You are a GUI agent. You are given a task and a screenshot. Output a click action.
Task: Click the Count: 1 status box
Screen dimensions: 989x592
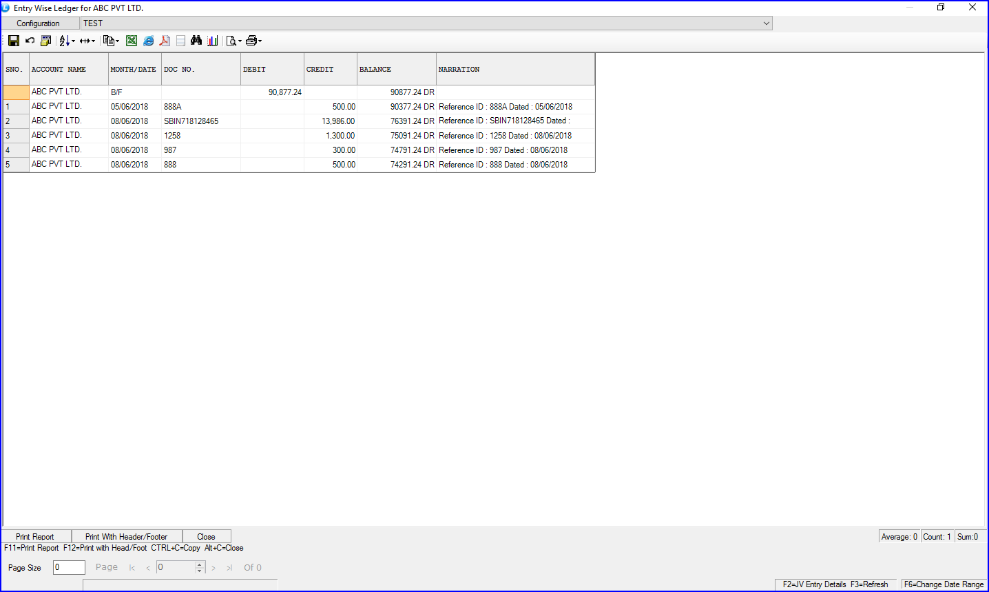tap(937, 537)
